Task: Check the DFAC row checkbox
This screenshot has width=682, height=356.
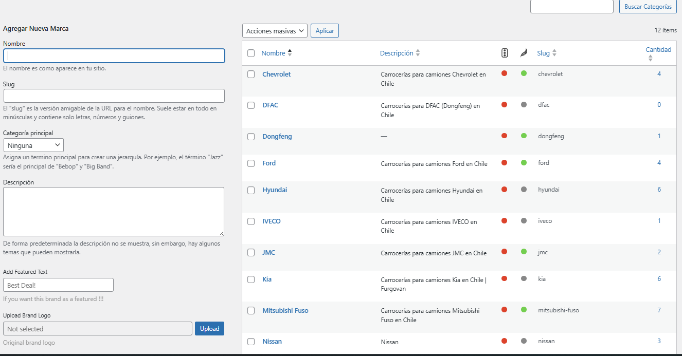Action: click(x=251, y=105)
